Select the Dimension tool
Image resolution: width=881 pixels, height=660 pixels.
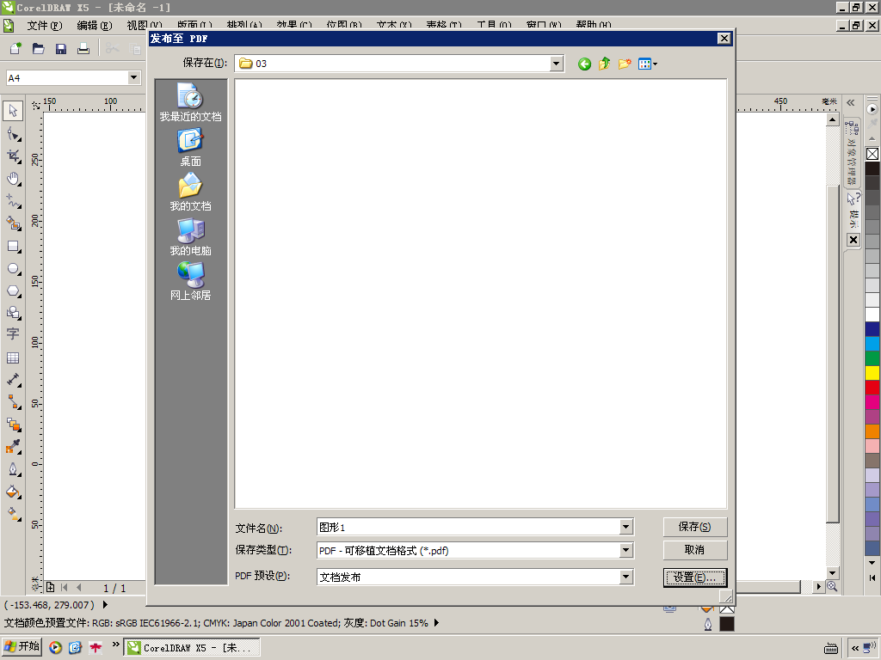pos(13,380)
